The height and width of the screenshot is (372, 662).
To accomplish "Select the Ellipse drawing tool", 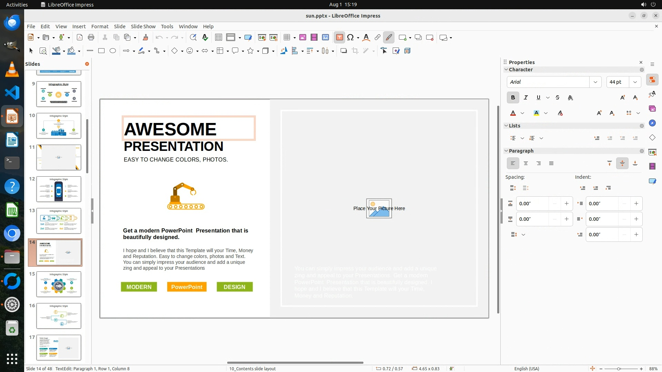I will pyautogui.click(x=113, y=51).
